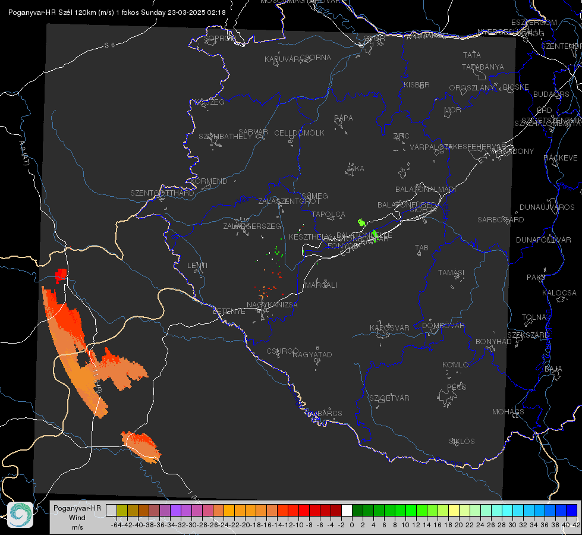The image size is (582, 535).
Task: Click the SZENTGOTTHARD label
Action: pyautogui.click(x=162, y=193)
